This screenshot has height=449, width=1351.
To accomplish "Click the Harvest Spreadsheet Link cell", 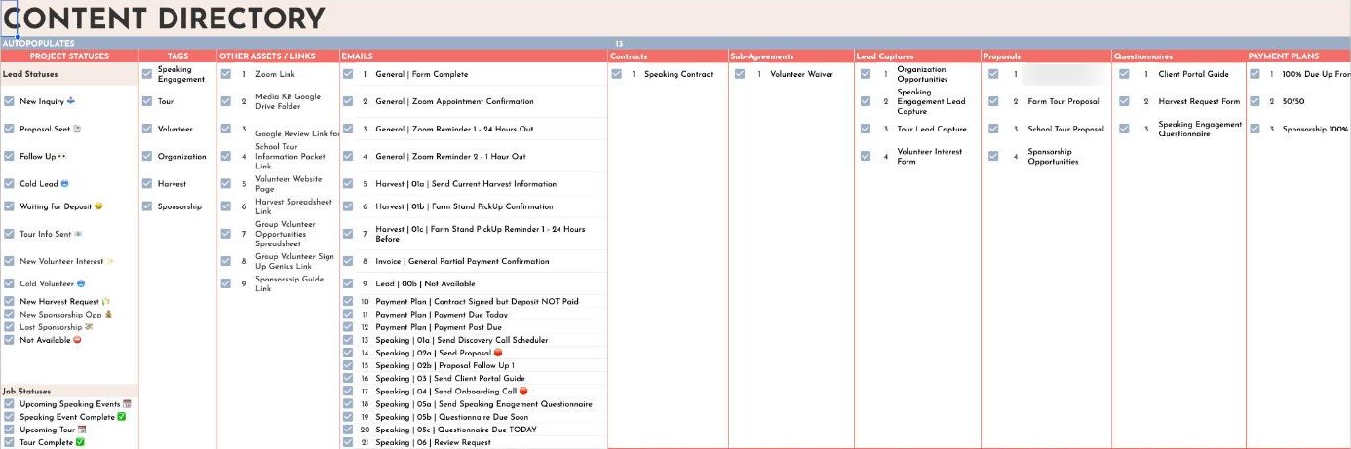I will pos(293,206).
